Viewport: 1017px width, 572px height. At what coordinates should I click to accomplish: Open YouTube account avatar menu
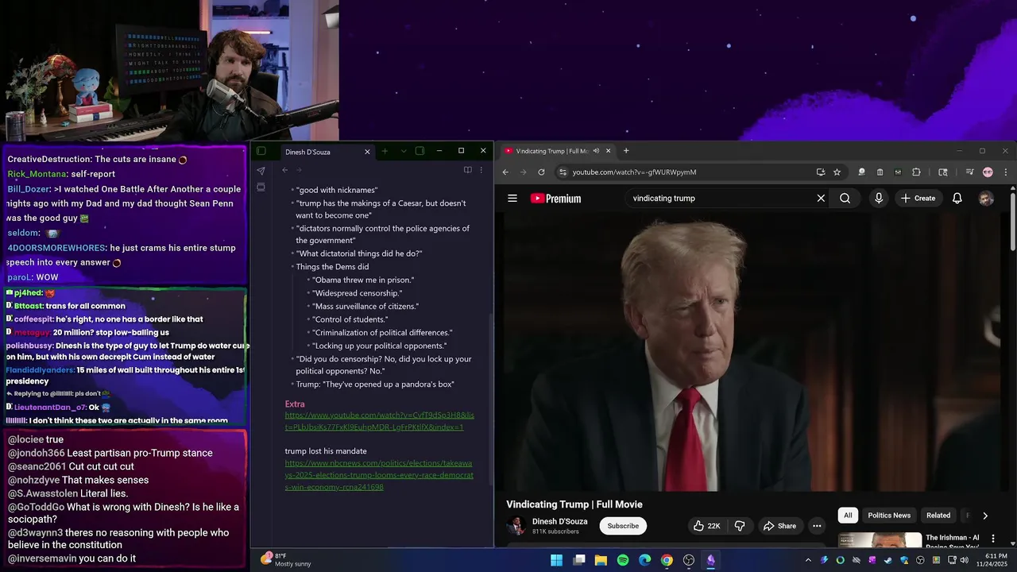[x=986, y=199]
